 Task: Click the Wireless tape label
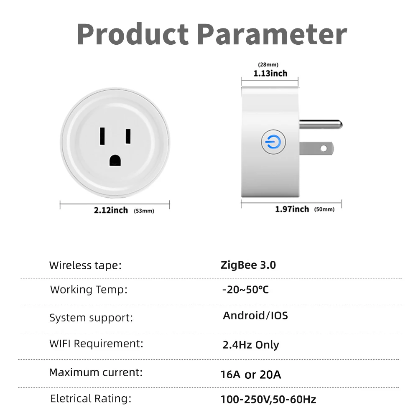[x=85, y=265]
